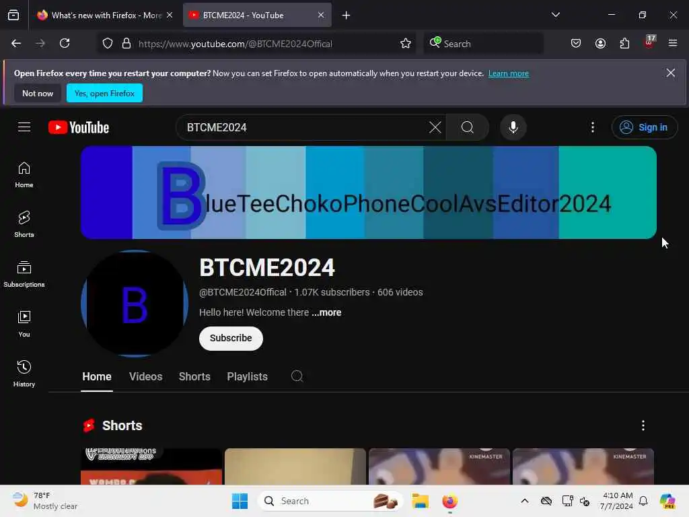View site security via padlock icon
This screenshot has width=689, height=517.
tap(126, 43)
